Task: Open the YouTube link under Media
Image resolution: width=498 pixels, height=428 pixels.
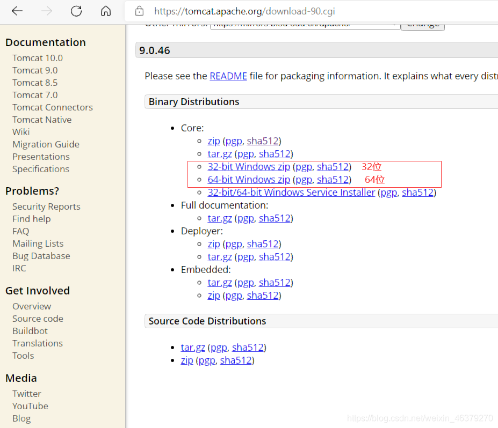Action: [x=30, y=407]
